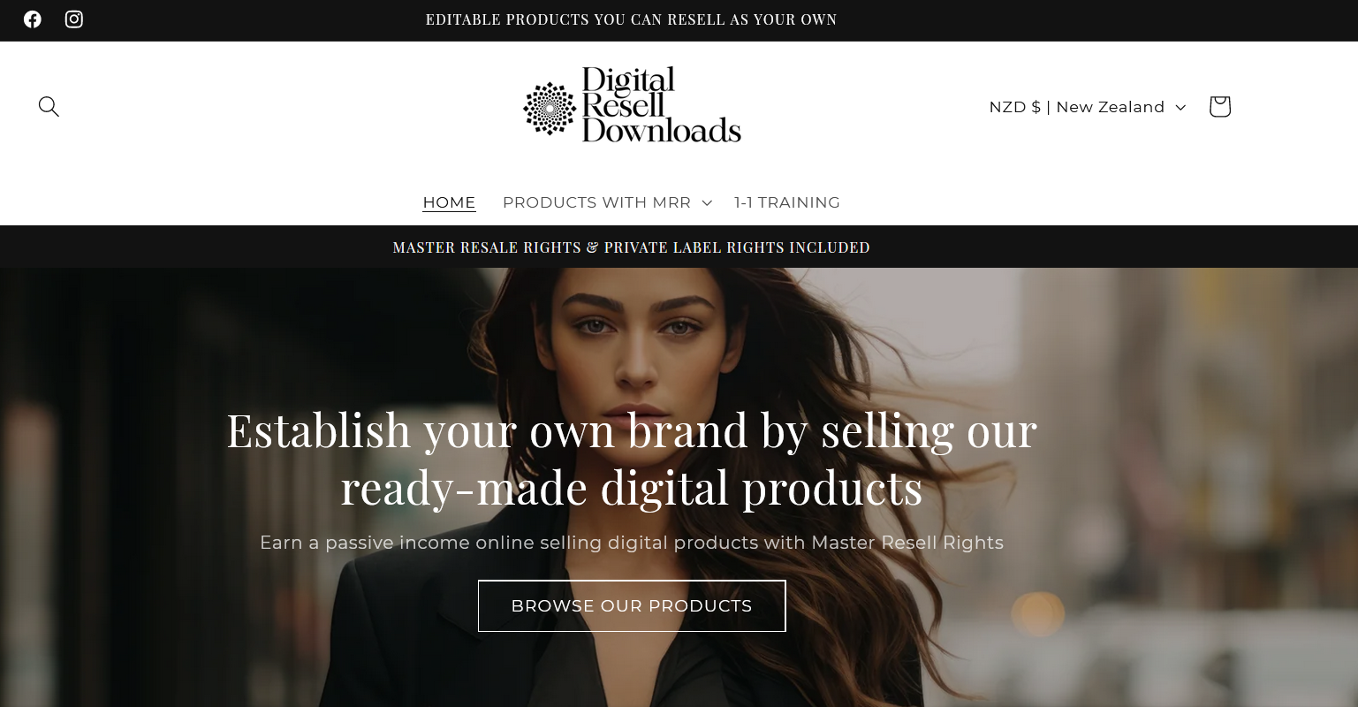The height and width of the screenshot is (707, 1358).
Task: Expand the chevron next to Products with MRR
Action: [x=707, y=203]
